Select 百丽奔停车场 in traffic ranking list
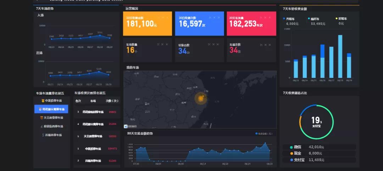This screenshot has height=171, width=383. point(51,135)
